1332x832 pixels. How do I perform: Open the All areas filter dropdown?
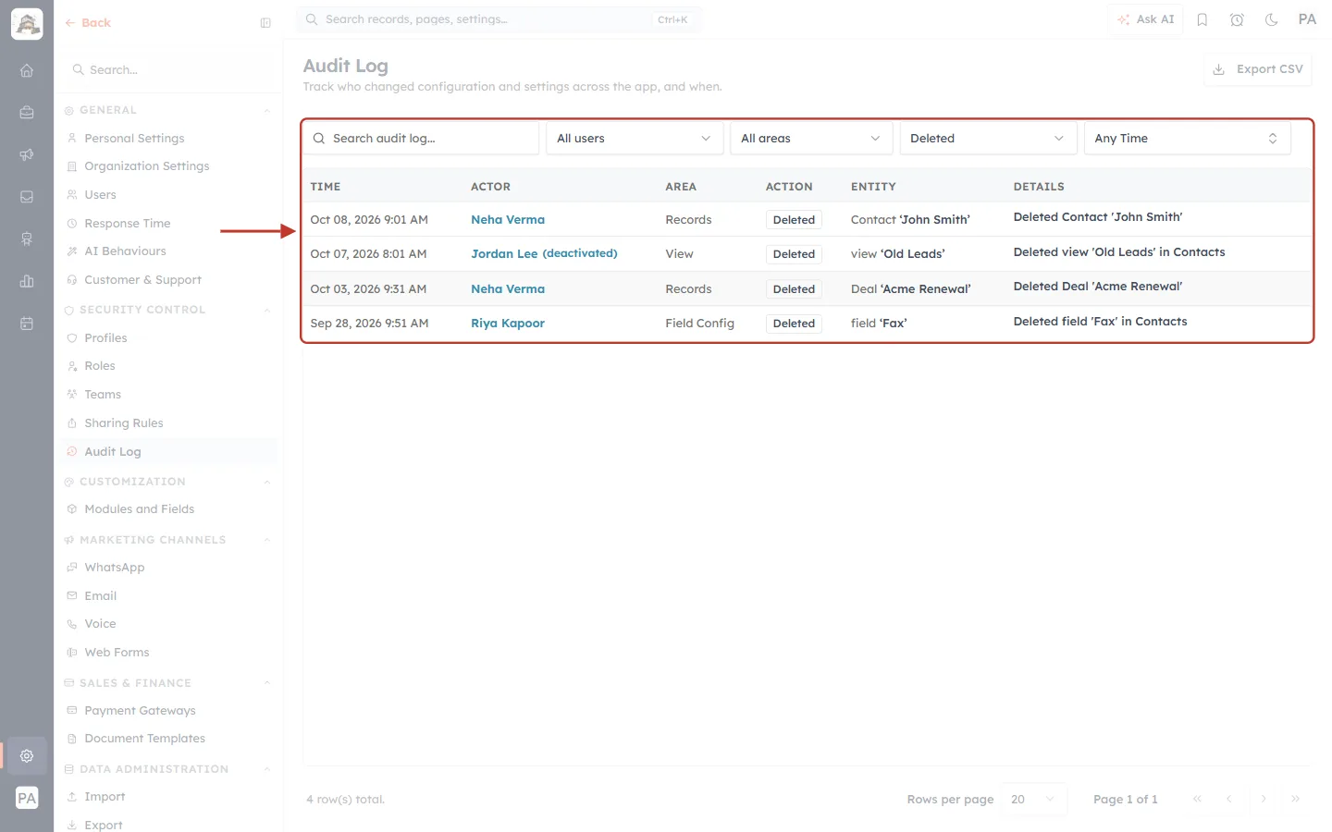tap(810, 139)
